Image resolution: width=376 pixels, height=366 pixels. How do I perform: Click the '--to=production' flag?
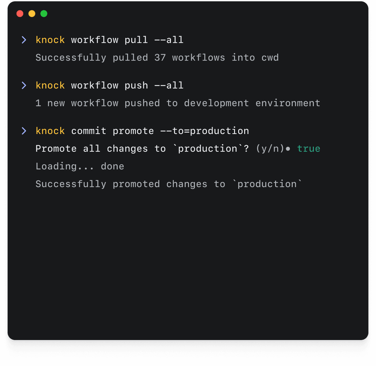coord(204,131)
